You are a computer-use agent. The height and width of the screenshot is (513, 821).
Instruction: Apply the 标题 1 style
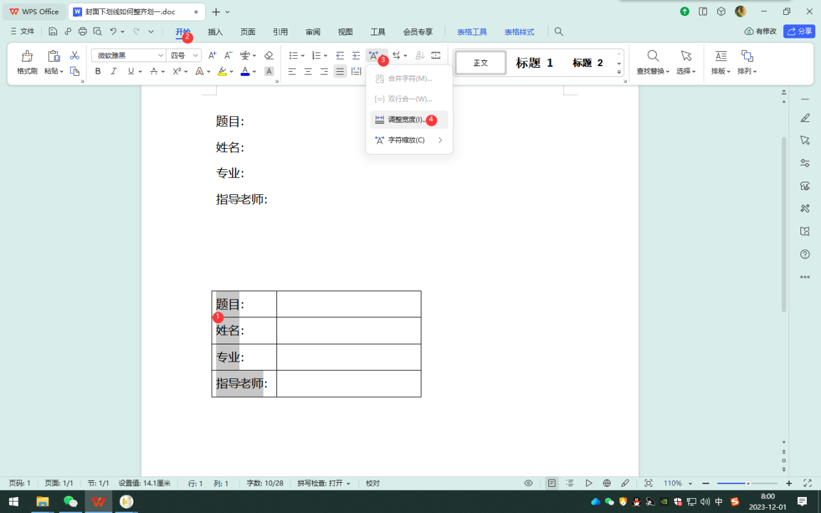tap(534, 63)
